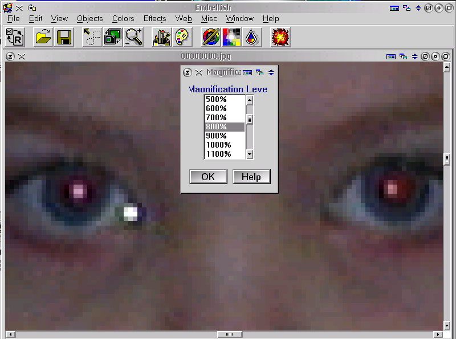The width and height of the screenshot is (456, 339).
Task: Open the View menu
Action: (60, 19)
